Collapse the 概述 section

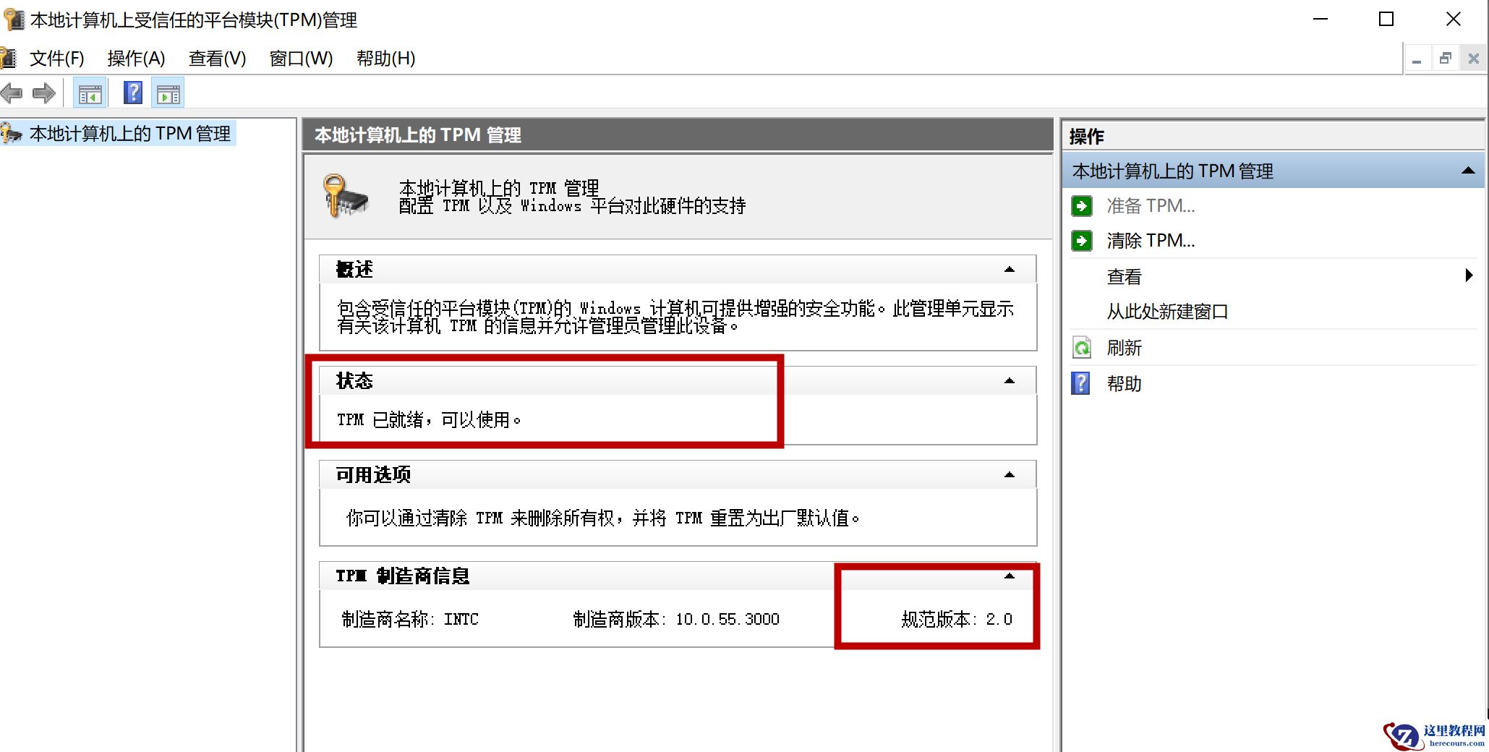pos(1008,268)
